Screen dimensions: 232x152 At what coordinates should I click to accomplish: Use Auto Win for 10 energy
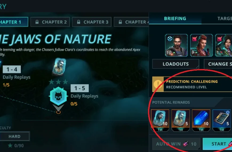click(176, 144)
